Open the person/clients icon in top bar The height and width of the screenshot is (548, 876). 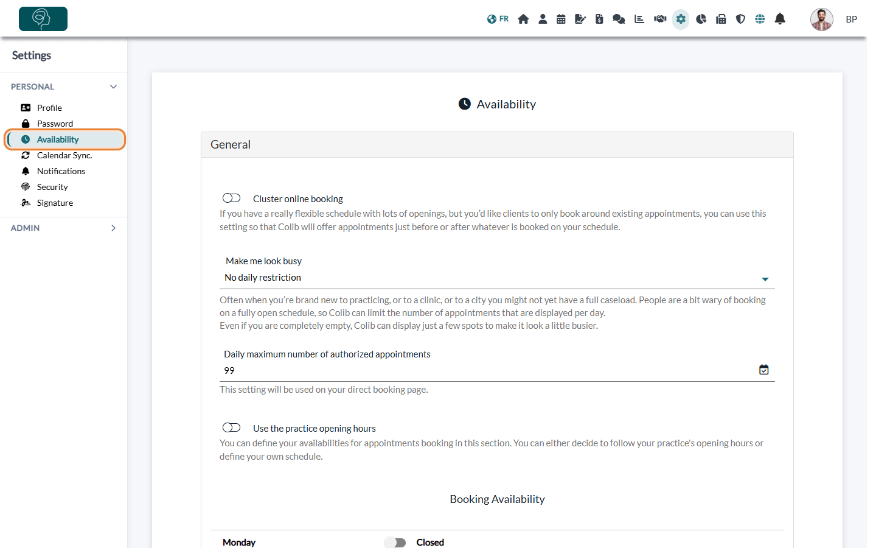pyautogui.click(x=543, y=19)
